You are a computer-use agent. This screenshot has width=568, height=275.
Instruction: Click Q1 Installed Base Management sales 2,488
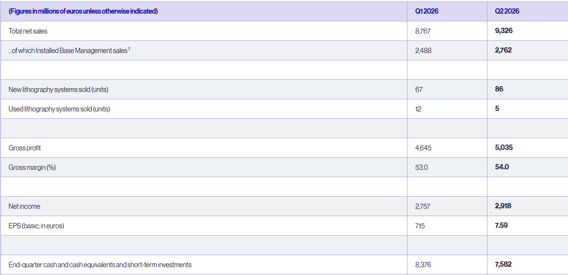point(424,51)
